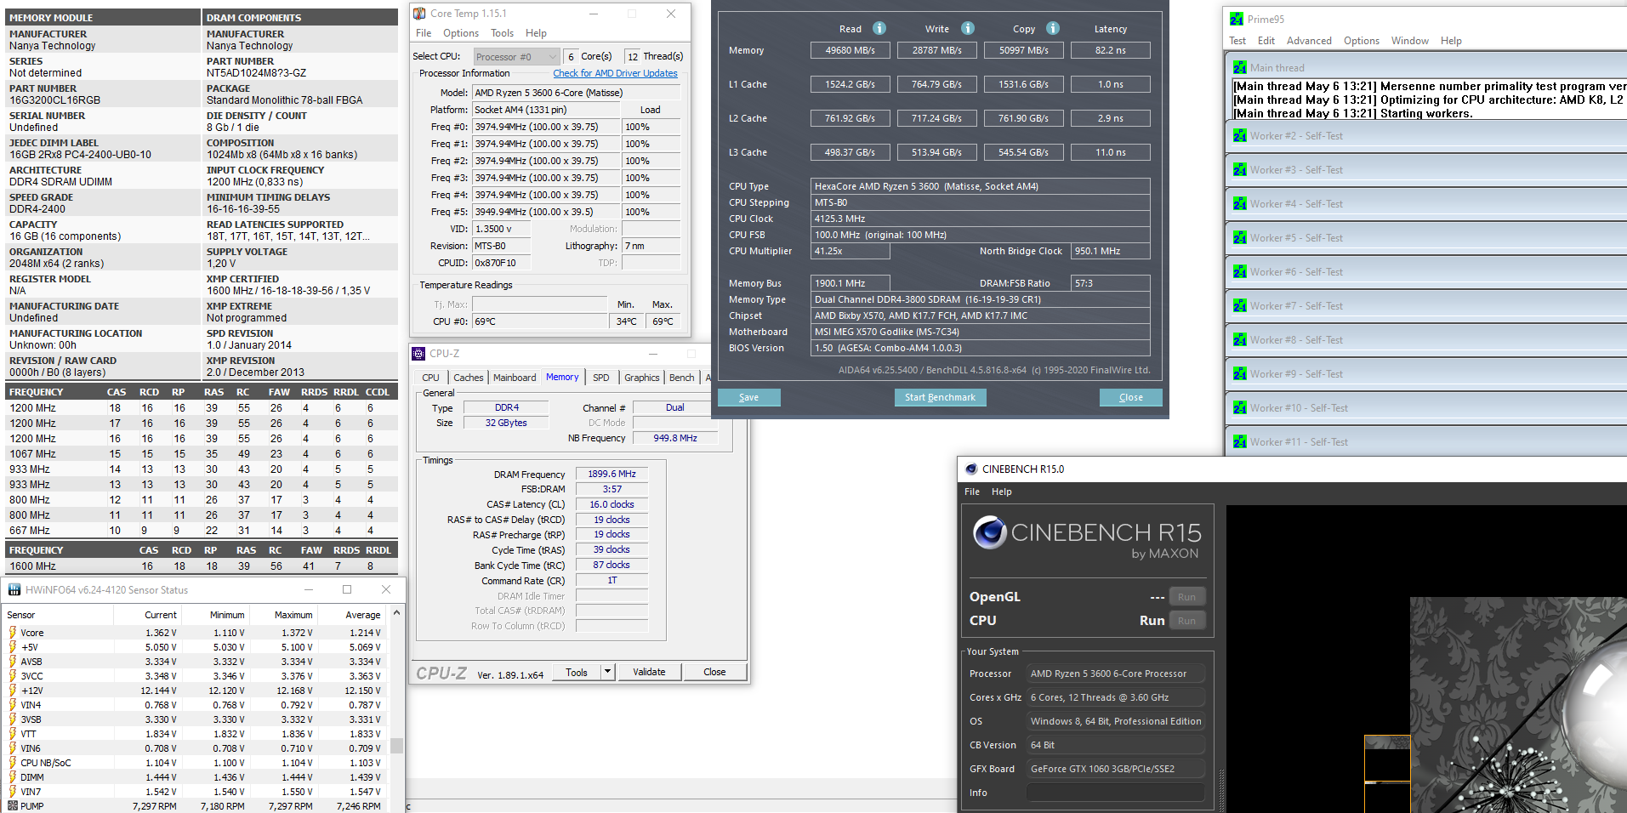Screen dimensions: 1627x813
Task: Click the info icon next to Read
Action: click(x=879, y=28)
